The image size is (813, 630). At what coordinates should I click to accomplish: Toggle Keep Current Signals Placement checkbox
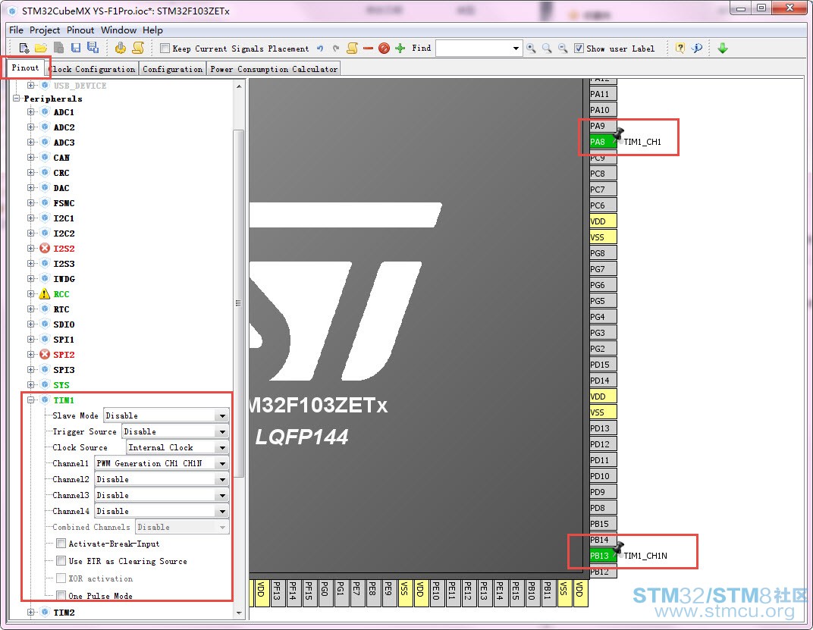165,49
